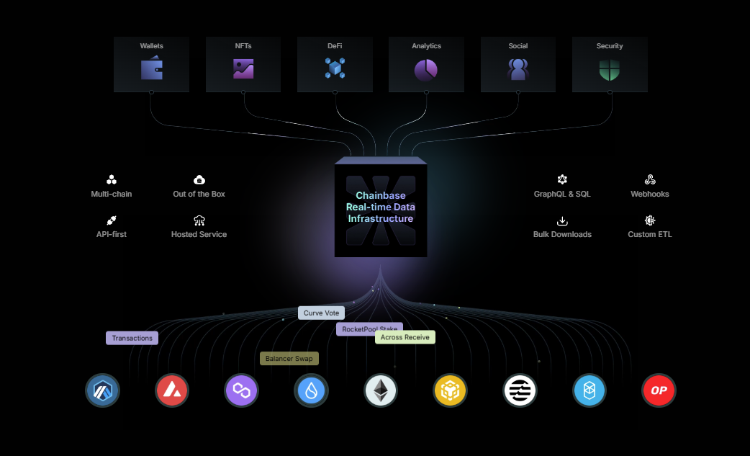Click the Across Receive tag
The width and height of the screenshot is (750, 456).
(405, 337)
